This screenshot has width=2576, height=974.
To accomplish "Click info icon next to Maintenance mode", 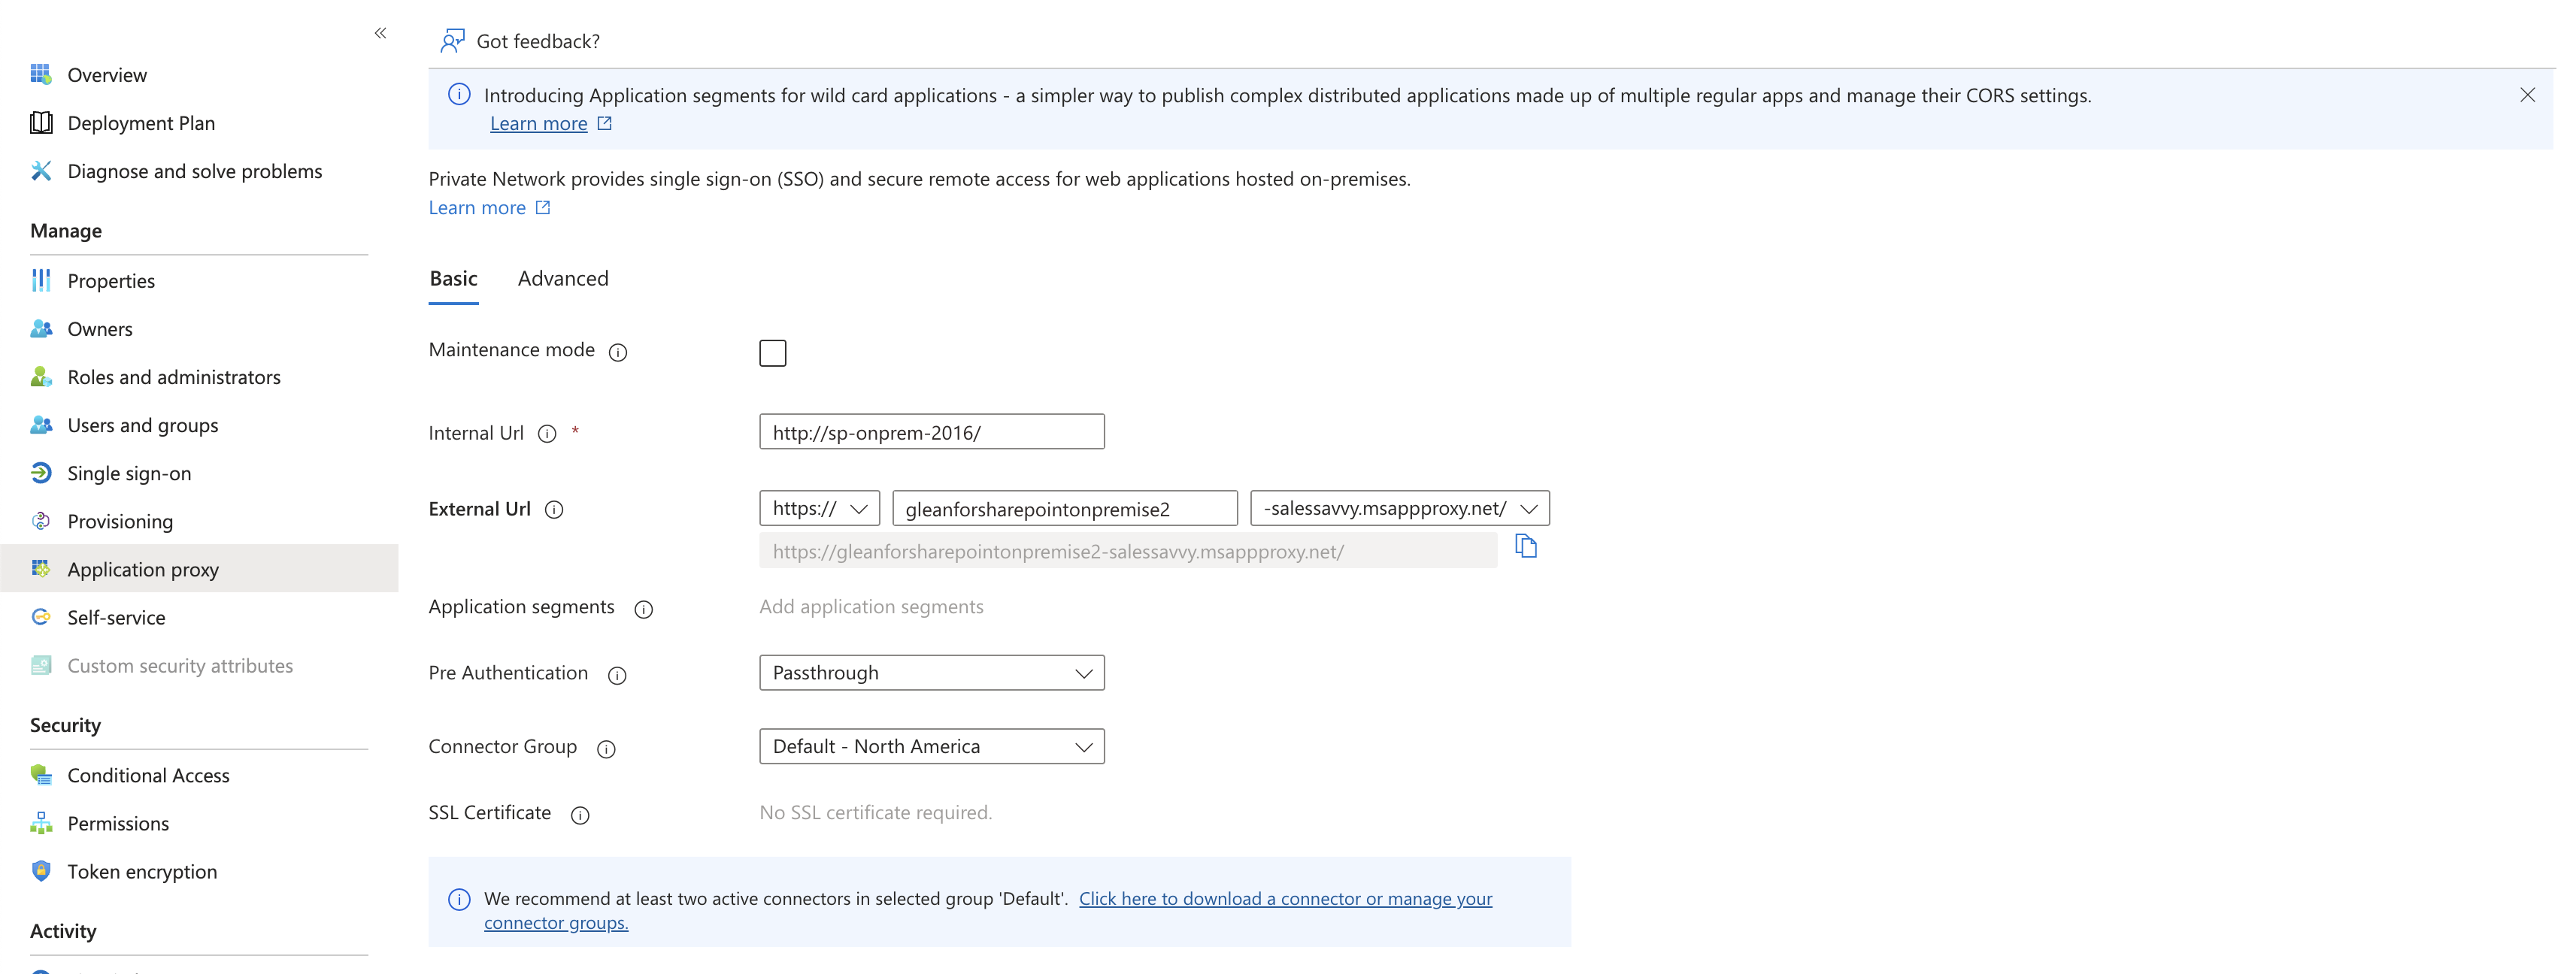I will click(x=618, y=352).
